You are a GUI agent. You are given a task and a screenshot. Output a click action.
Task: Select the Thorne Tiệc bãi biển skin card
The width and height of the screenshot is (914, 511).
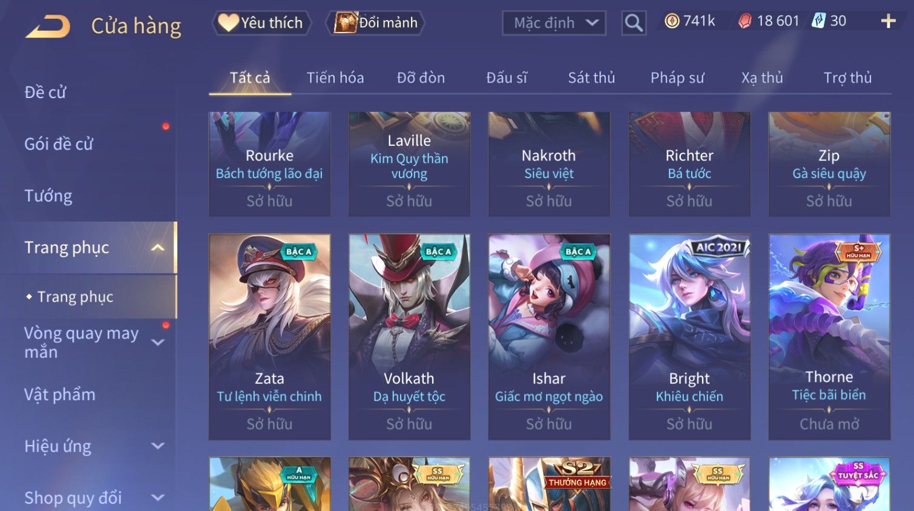[829, 337]
